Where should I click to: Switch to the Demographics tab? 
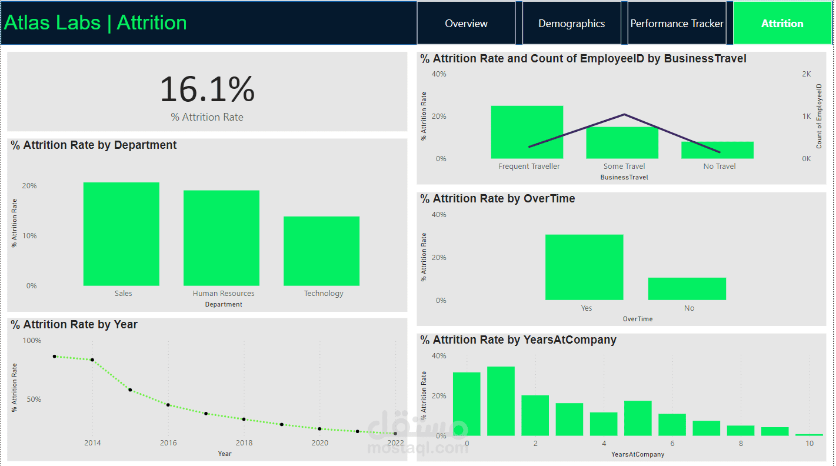click(571, 23)
